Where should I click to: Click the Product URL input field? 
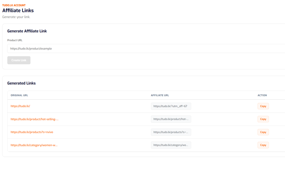146,48
